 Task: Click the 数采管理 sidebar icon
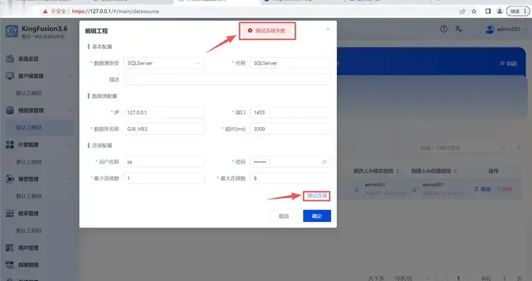[x=10, y=213]
